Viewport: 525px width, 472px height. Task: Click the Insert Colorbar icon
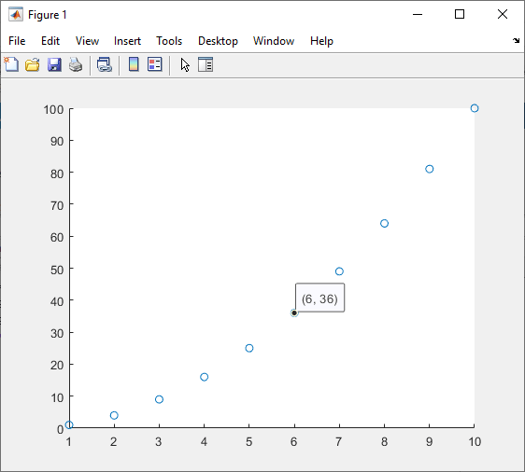134,64
